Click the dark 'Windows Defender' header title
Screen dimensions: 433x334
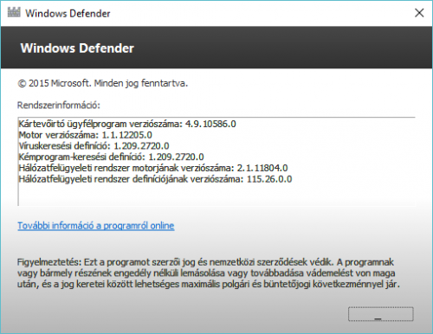pyautogui.click(x=77, y=48)
